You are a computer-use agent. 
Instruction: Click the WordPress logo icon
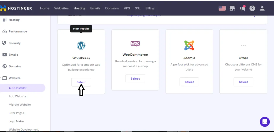coord(81,46)
